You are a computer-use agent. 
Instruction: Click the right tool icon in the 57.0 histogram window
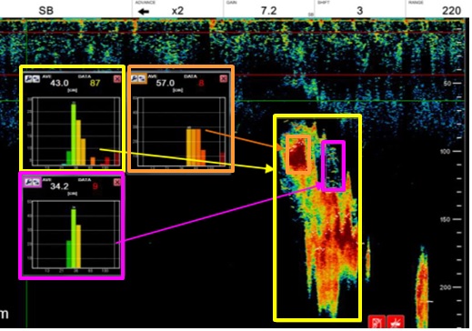142,79
